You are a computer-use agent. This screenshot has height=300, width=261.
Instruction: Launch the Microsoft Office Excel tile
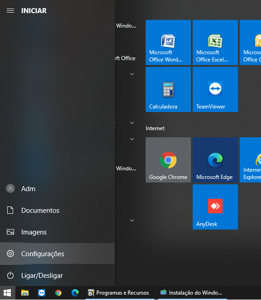215,42
